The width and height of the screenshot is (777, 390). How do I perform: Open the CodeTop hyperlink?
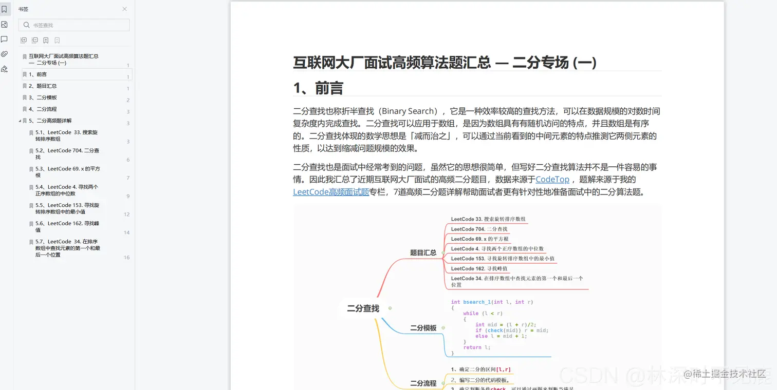click(x=552, y=179)
